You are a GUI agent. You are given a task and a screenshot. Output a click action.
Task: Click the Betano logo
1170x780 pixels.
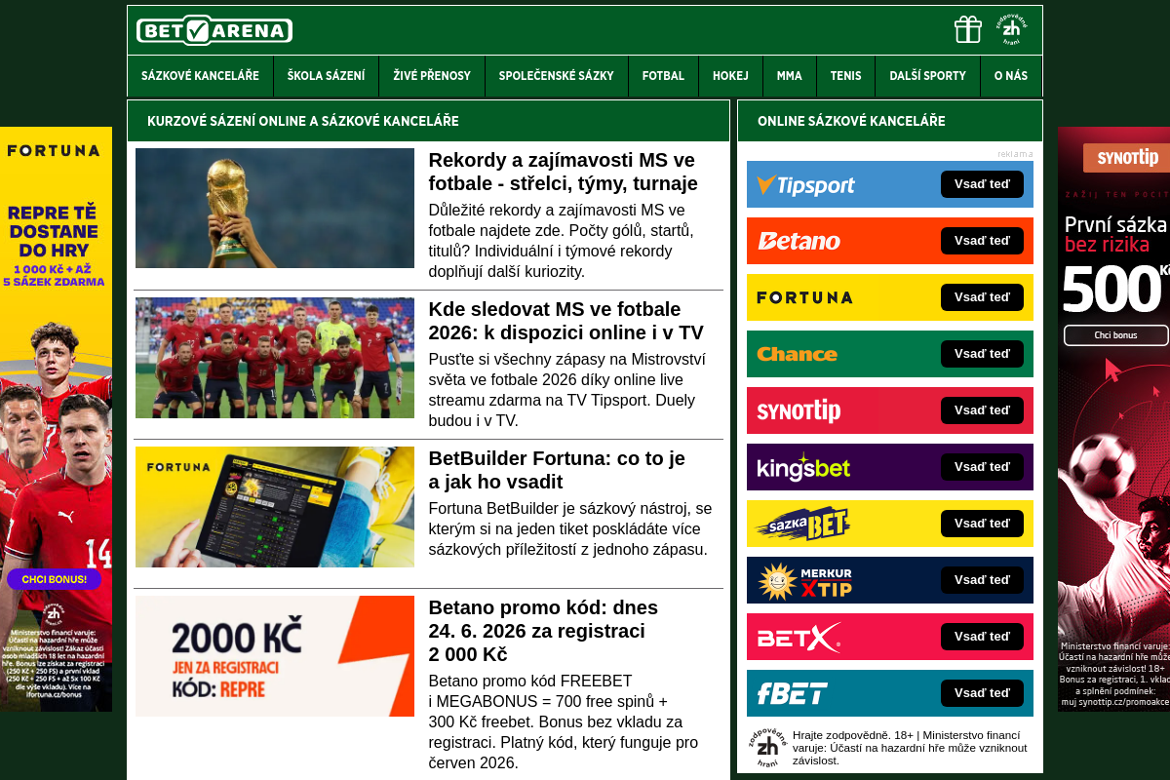[799, 241]
